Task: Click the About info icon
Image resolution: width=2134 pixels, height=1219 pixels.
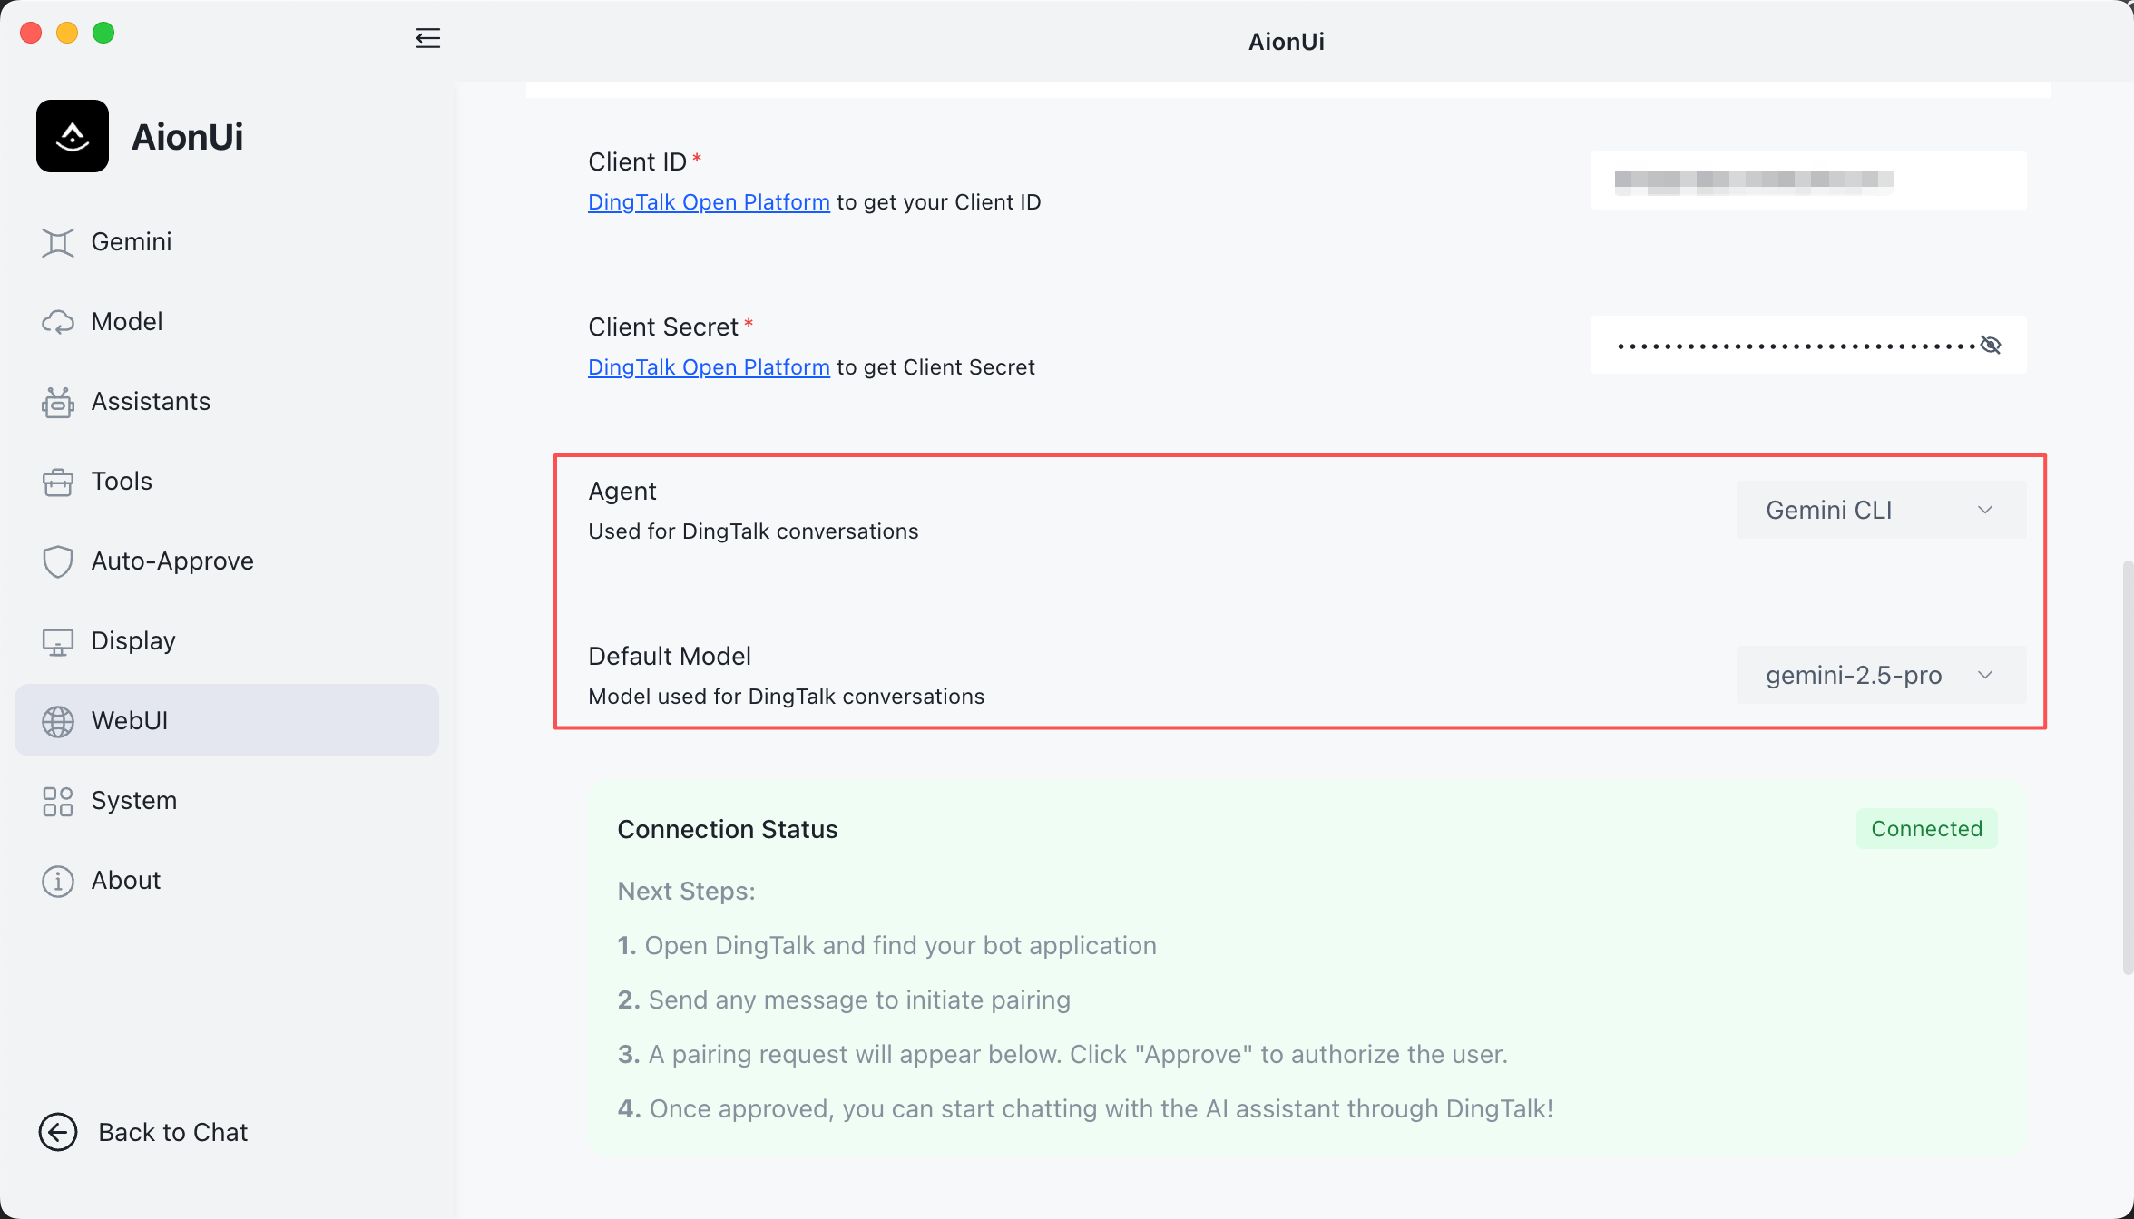Action: (x=58, y=881)
